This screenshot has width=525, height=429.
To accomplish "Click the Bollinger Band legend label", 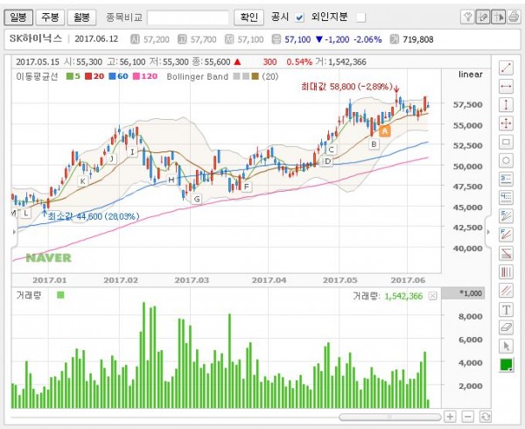I will [198, 77].
